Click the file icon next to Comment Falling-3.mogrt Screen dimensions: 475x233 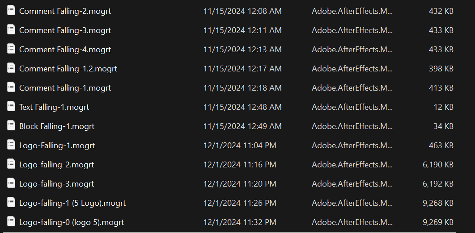click(11, 29)
